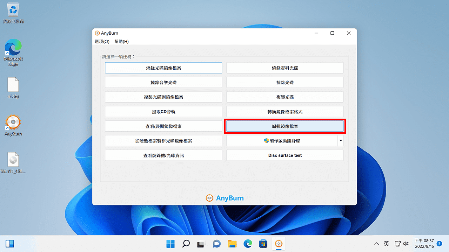Open volume settings via speaker icon
The width and height of the screenshot is (449, 252).
[406, 244]
